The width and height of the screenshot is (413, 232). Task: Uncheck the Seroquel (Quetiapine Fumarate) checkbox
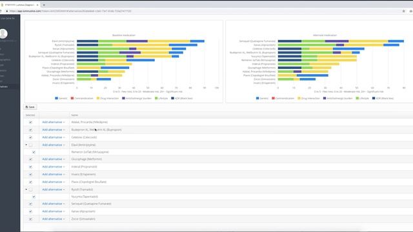point(30,204)
